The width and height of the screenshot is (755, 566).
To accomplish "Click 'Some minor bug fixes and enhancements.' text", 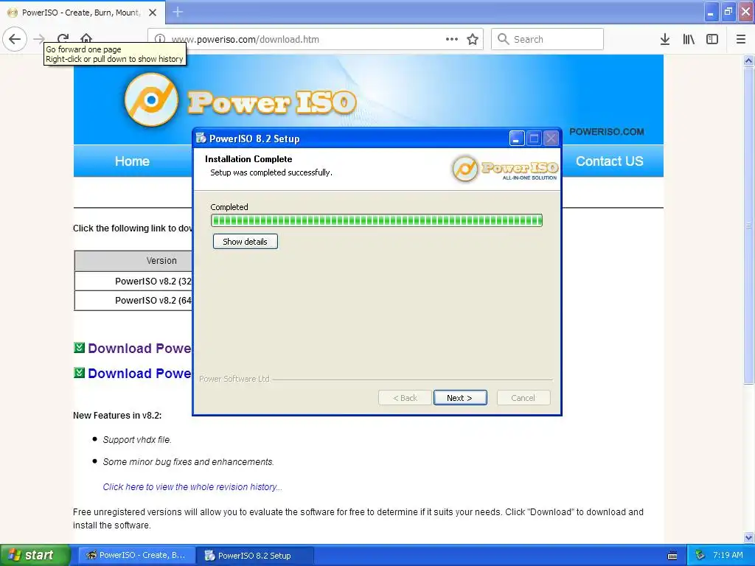I will pos(188,461).
